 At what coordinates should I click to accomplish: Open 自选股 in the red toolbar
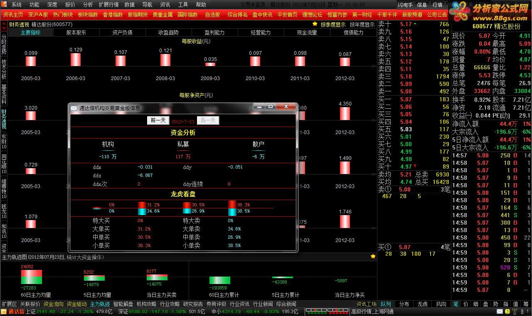point(212,15)
